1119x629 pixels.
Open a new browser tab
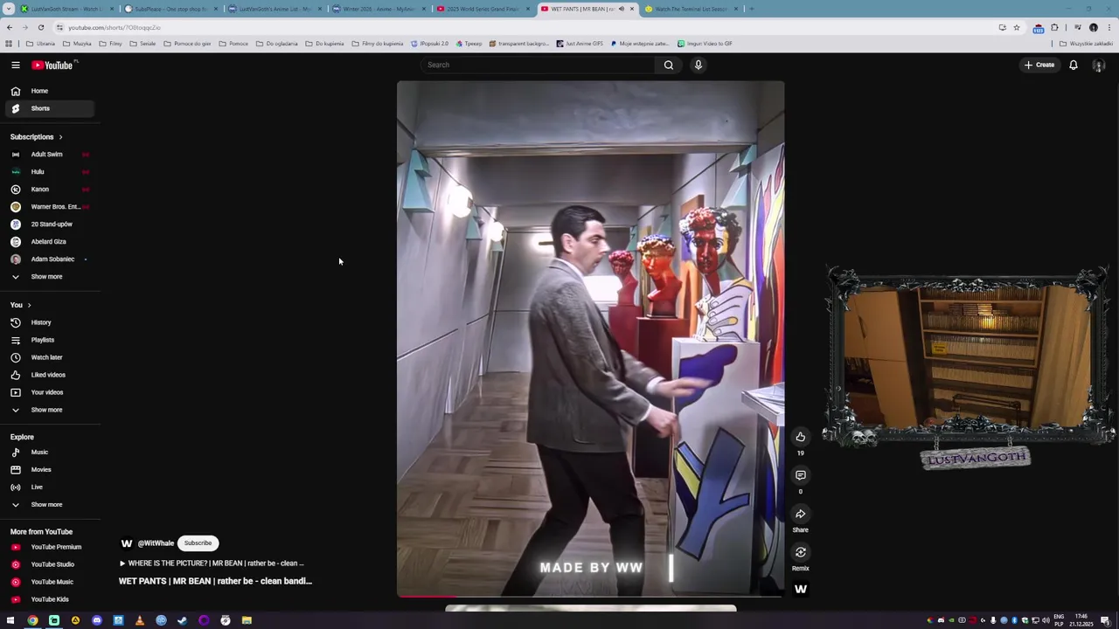[752, 9]
